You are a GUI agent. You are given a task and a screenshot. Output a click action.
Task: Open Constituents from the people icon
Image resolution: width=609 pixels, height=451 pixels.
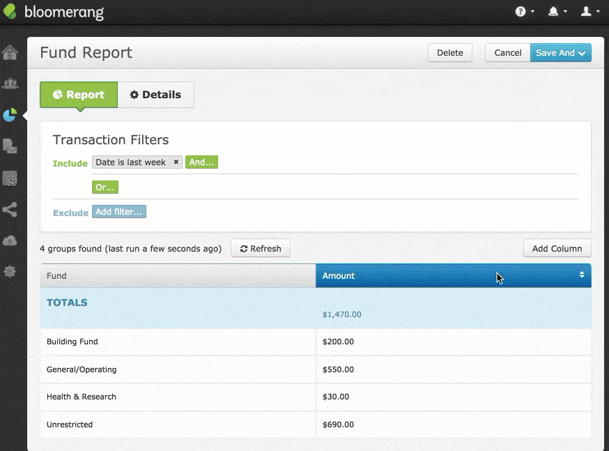tap(10, 84)
